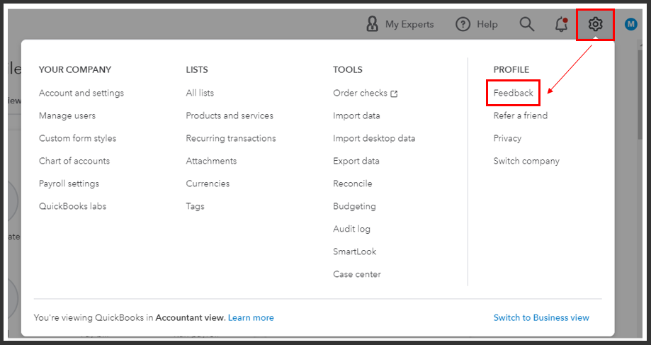Select Feedback under Profile
The height and width of the screenshot is (345, 651).
coord(513,93)
